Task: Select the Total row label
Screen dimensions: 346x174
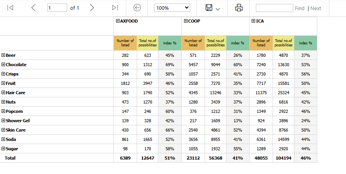Action: [x=10, y=158]
